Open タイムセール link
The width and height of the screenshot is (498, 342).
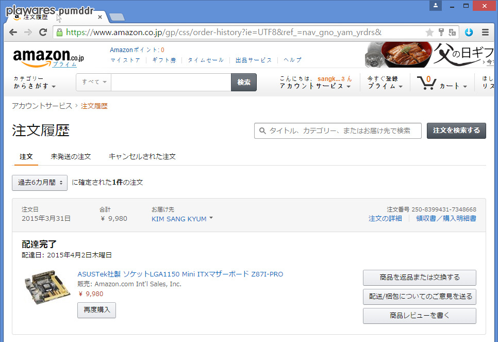coord(206,60)
